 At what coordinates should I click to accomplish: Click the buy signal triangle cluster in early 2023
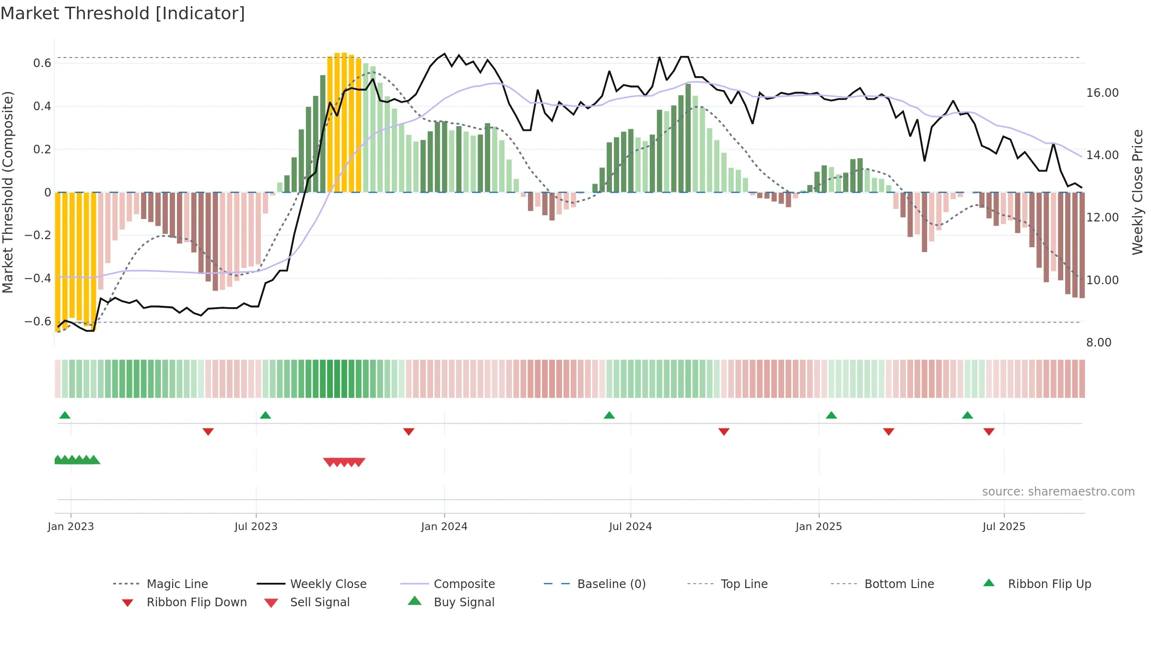coord(77,460)
